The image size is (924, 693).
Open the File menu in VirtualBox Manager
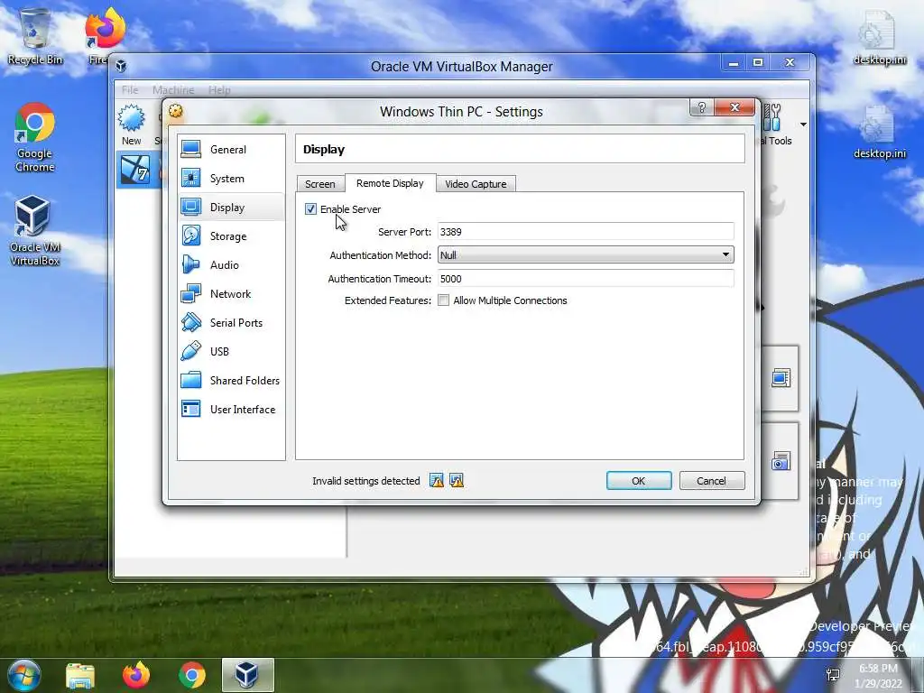(130, 90)
